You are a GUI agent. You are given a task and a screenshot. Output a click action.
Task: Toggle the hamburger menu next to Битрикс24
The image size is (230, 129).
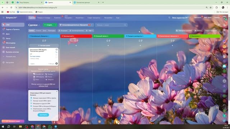(4, 18)
